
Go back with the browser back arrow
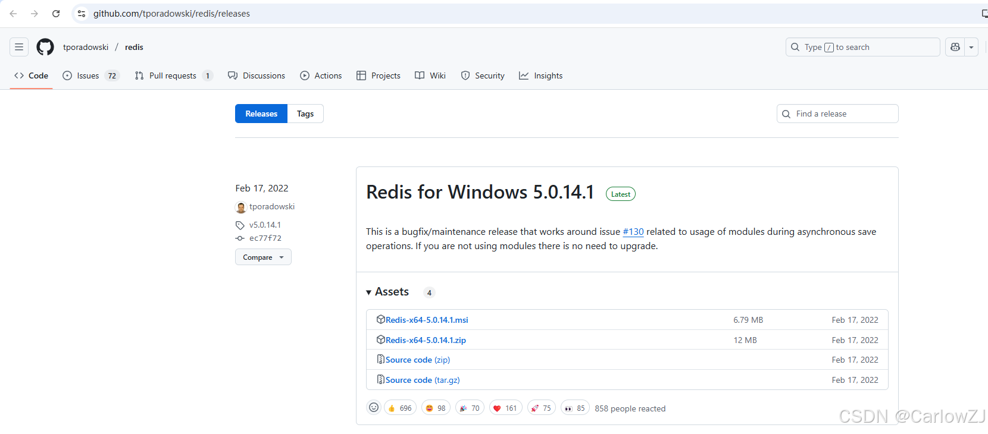pyautogui.click(x=13, y=14)
